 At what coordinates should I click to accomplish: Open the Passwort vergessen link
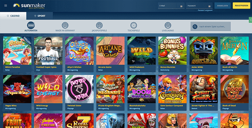[x=205, y=10]
